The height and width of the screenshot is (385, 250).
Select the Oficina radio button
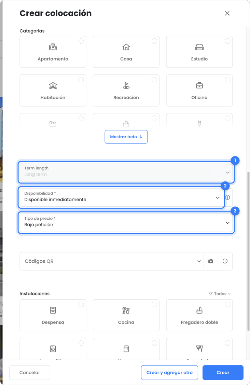(228, 80)
